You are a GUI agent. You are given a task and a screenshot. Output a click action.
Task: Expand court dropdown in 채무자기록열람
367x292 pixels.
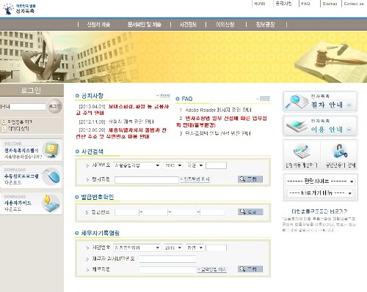point(137,247)
